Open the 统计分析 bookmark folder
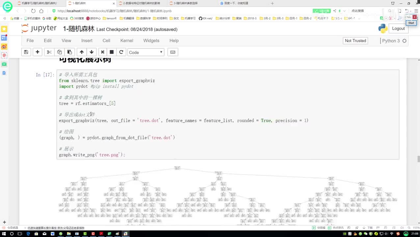This screenshot has width=420, height=237. coord(223,18)
